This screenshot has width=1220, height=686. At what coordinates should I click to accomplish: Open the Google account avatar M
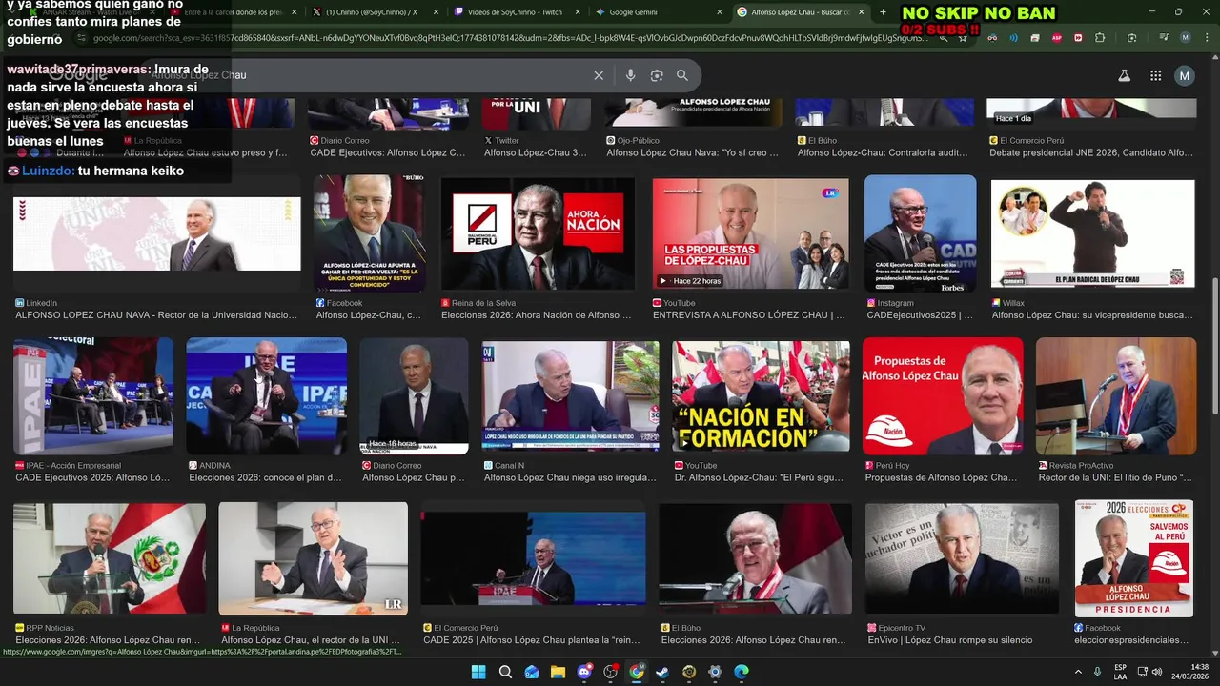click(1185, 76)
